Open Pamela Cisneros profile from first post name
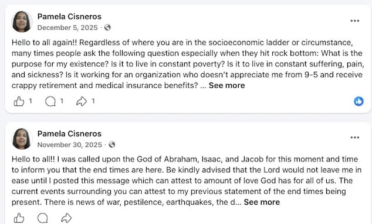 click(x=69, y=16)
